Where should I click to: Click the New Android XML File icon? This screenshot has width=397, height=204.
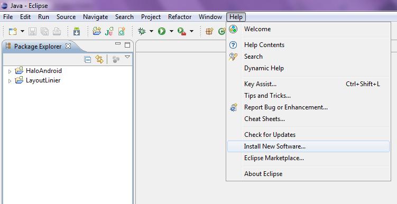(x=122, y=31)
